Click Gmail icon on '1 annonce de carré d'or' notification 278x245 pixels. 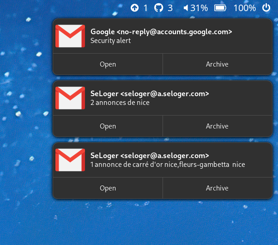coord(70,160)
